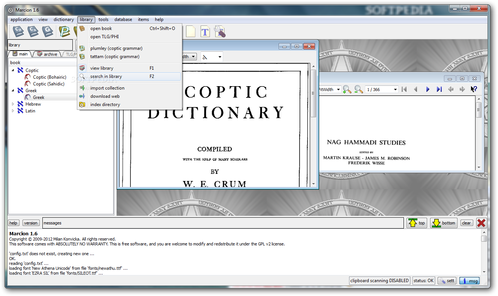Jump to last page in Nag Hammadi viewer
498x296 pixels.
pos(439,89)
